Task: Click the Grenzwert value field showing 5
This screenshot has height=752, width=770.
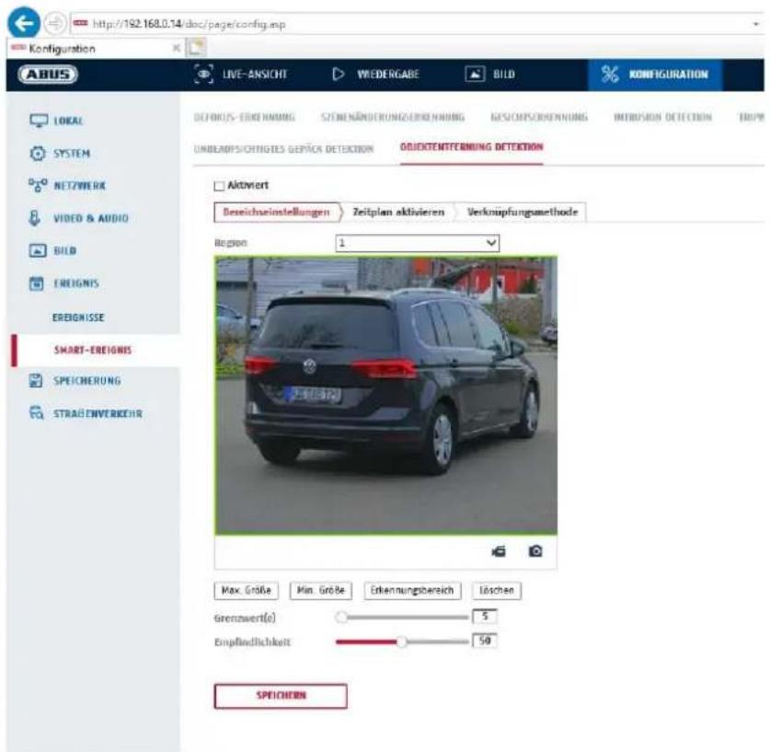Action: click(x=484, y=616)
